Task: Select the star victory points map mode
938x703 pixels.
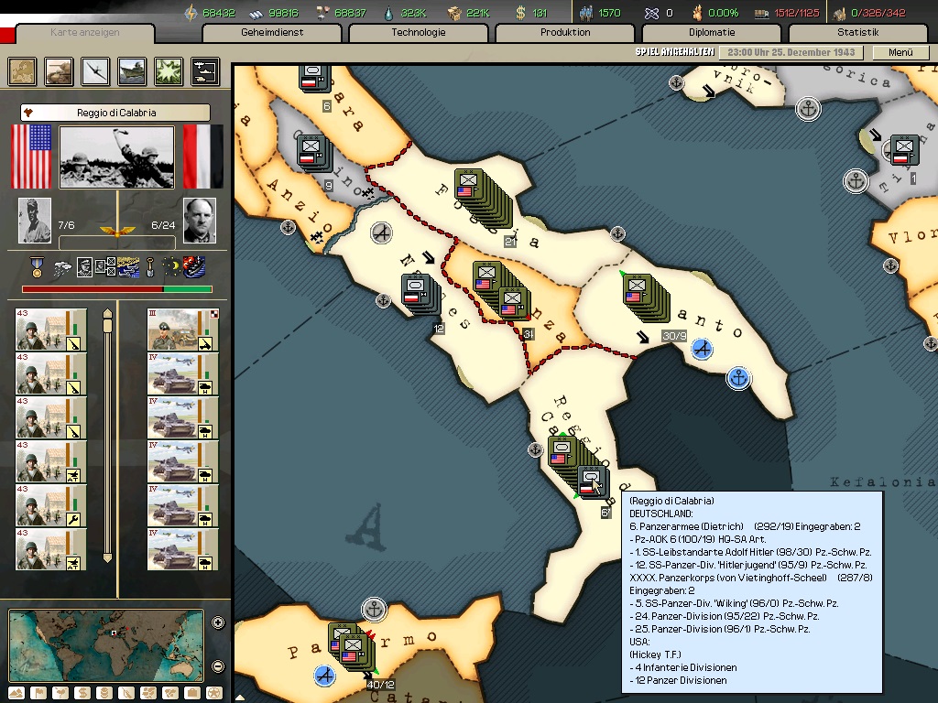Action: pos(214,694)
